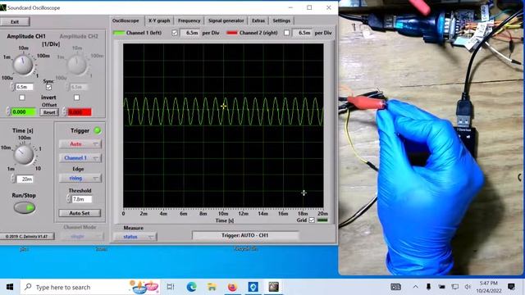Screen dimensions: 525x295
Task: Switch to the Oscilloscope tab
Action: point(126,20)
